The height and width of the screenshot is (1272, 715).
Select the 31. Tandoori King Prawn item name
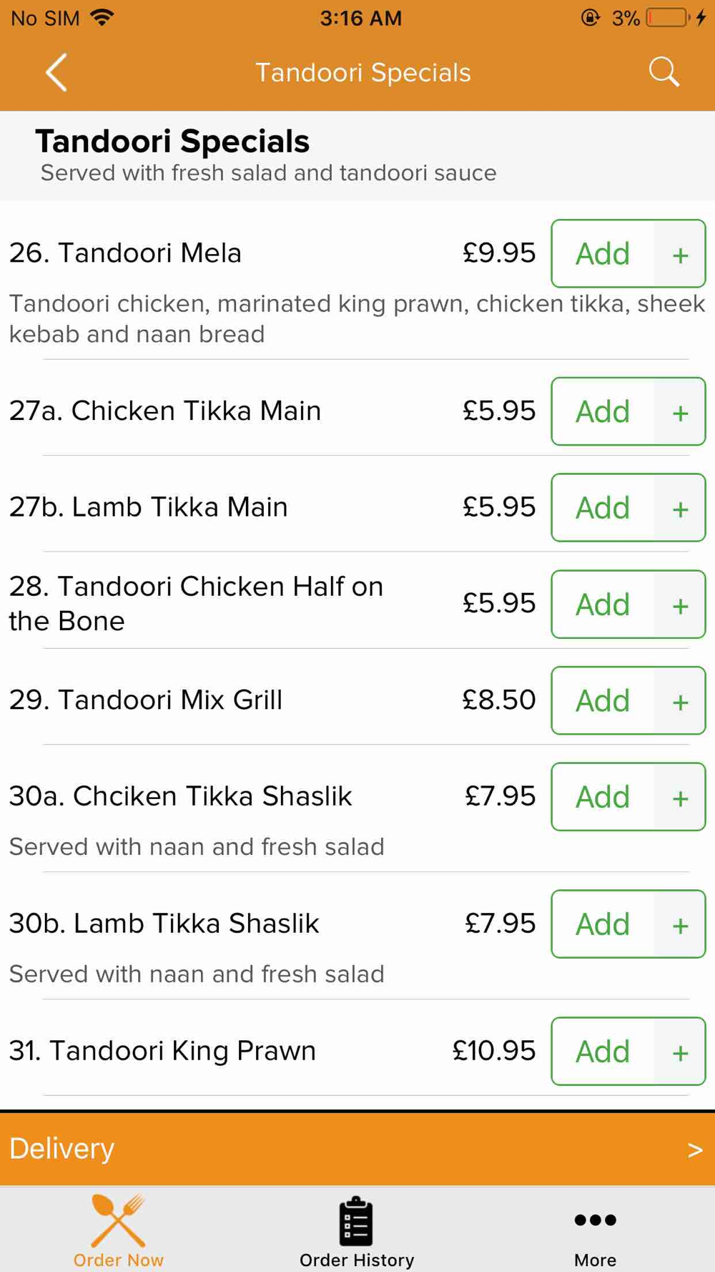click(x=162, y=1050)
